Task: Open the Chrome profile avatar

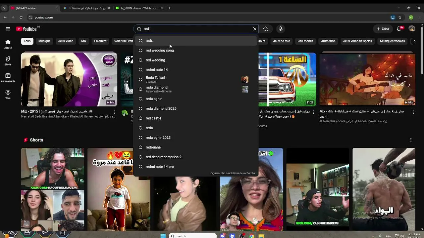Action: point(411,17)
